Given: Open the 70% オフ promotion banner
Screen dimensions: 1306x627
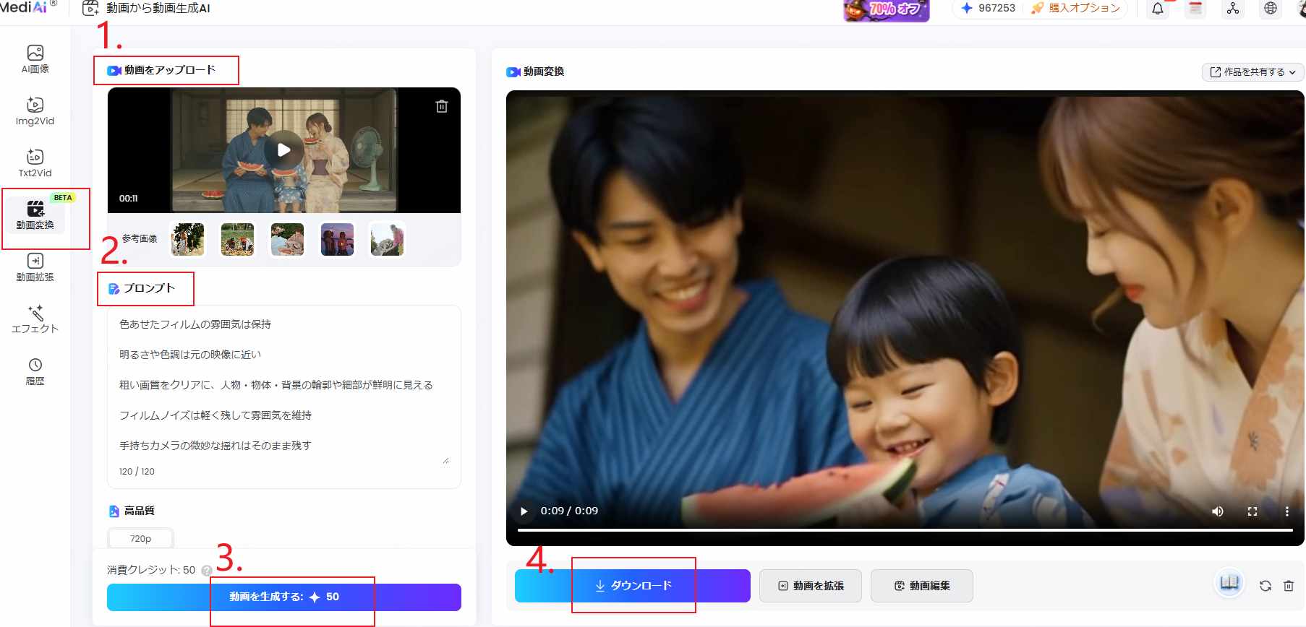Looking at the screenshot, I should coord(887,9).
